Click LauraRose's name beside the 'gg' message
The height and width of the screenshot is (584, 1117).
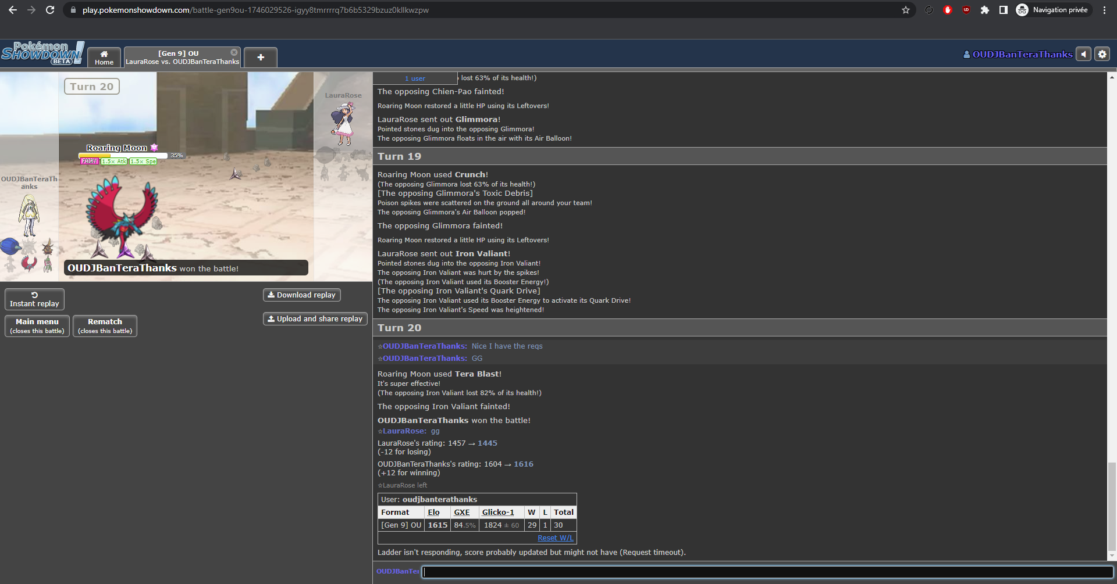pyautogui.click(x=404, y=431)
